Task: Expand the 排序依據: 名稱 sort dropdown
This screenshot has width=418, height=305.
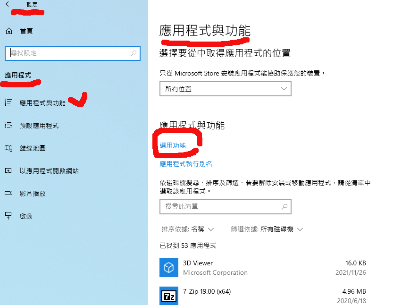Action: 188,229
